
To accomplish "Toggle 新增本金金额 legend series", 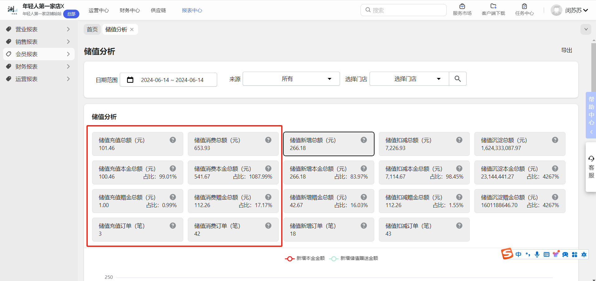I will [x=305, y=258].
